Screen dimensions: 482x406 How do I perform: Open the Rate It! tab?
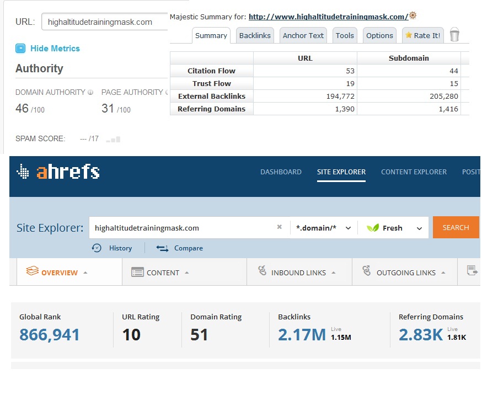[x=423, y=35]
